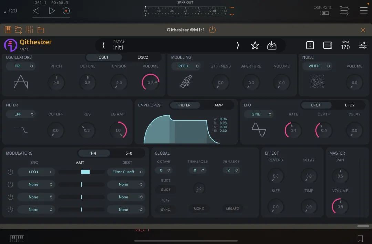This screenshot has height=244, width=372.
Task: Open the orange mixer sliders icon
Action: pyautogui.click(x=30, y=30)
